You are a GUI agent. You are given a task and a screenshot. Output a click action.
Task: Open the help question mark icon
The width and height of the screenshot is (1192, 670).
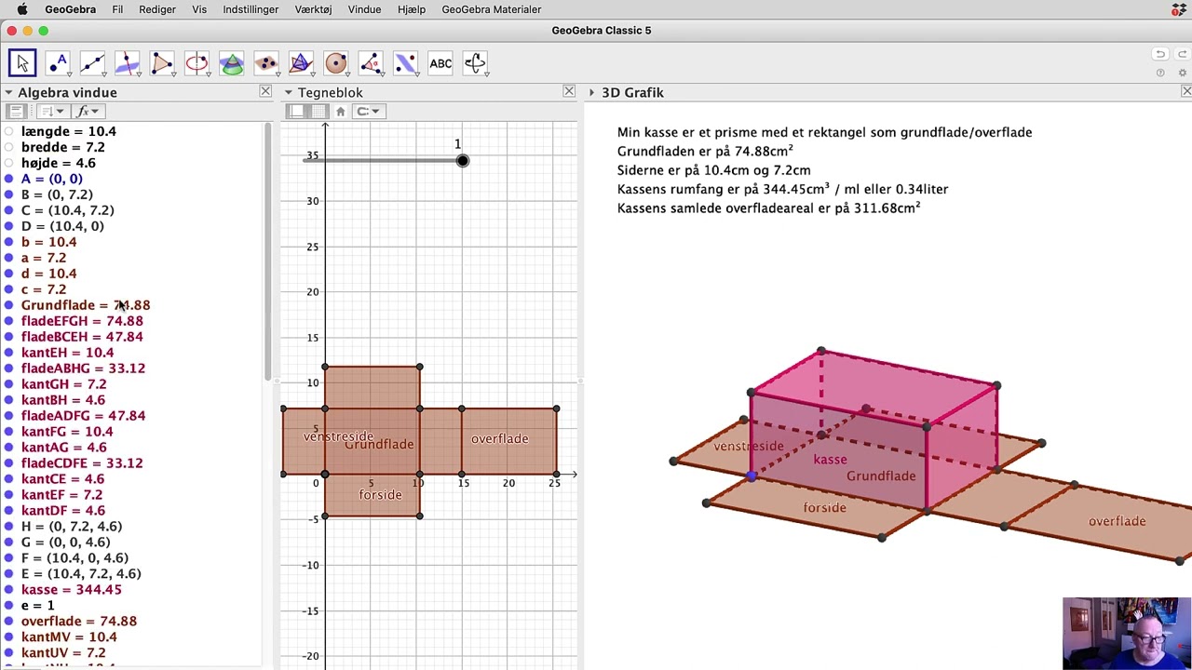pos(1160,73)
